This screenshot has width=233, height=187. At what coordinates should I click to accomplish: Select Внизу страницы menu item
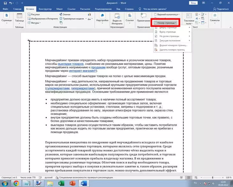(173, 32)
